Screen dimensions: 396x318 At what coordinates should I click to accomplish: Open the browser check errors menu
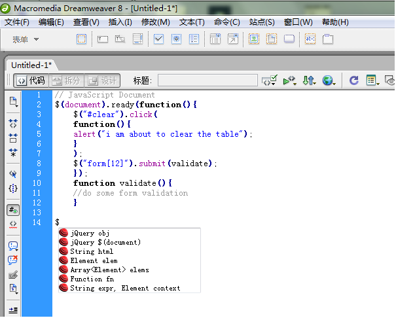270,80
